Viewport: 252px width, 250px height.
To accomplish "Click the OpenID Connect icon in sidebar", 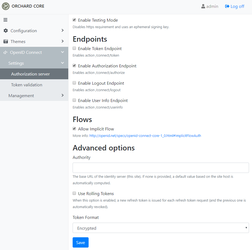I will coord(5,52).
